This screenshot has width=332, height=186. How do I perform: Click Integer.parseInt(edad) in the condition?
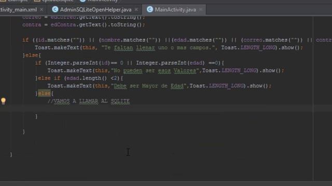point(171,63)
